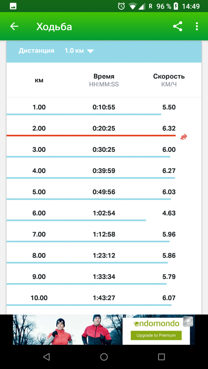Select the 10.00 km lap row
The height and width of the screenshot is (369, 208).
104,298
